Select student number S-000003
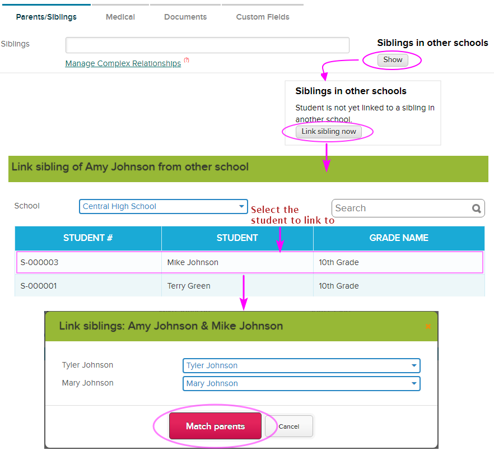 pos(39,262)
